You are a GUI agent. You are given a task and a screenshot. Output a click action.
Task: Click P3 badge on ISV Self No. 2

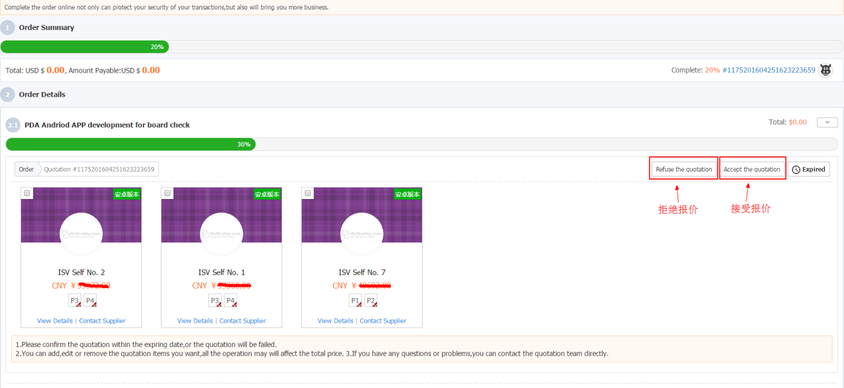click(x=75, y=301)
